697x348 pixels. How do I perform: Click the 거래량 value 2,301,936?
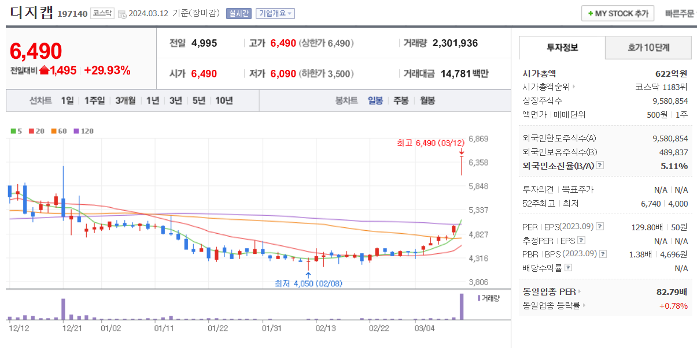pos(455,43)
